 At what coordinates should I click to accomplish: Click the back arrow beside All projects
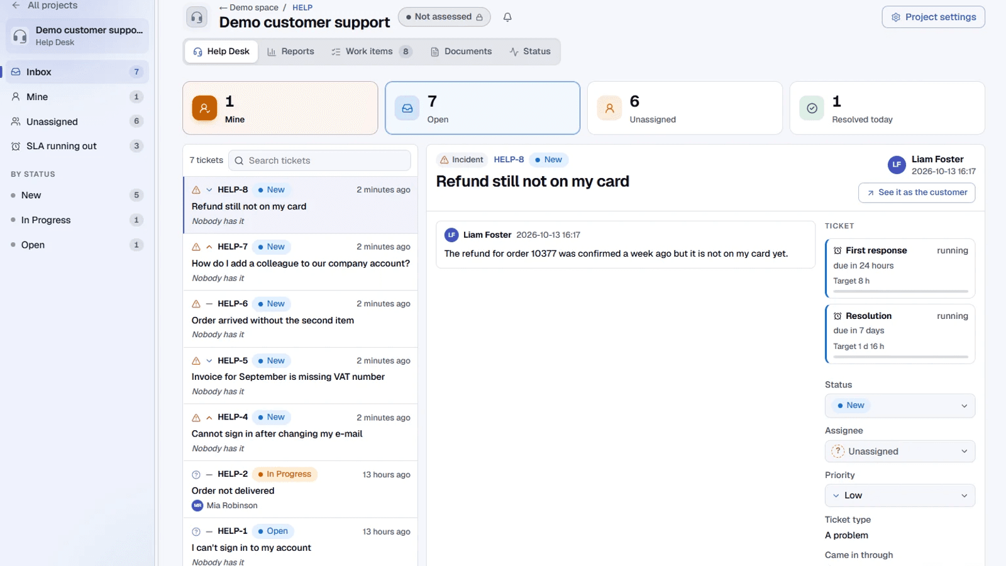16,5
